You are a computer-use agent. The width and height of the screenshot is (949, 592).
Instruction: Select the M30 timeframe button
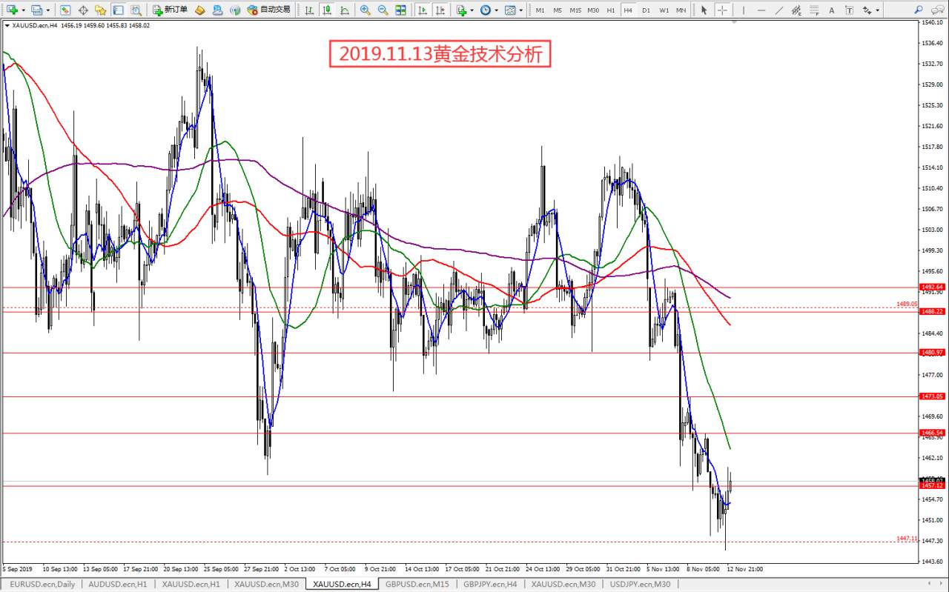coord(593,10)
